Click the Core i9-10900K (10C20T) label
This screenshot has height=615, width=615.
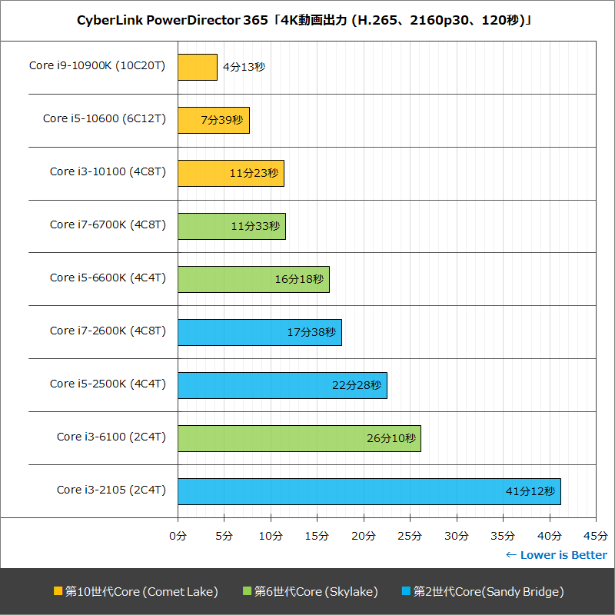98,67
